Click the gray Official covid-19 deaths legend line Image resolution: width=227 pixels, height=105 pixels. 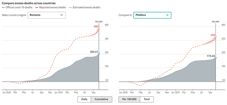3,7
